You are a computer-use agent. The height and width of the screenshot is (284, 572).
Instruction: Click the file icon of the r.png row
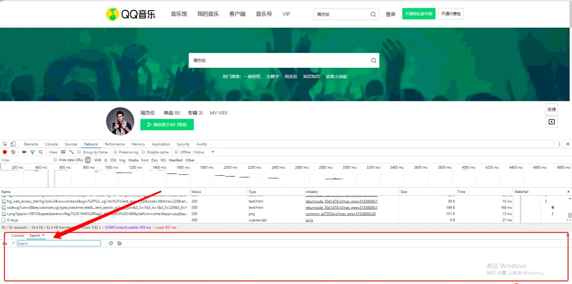coord(4,214)
